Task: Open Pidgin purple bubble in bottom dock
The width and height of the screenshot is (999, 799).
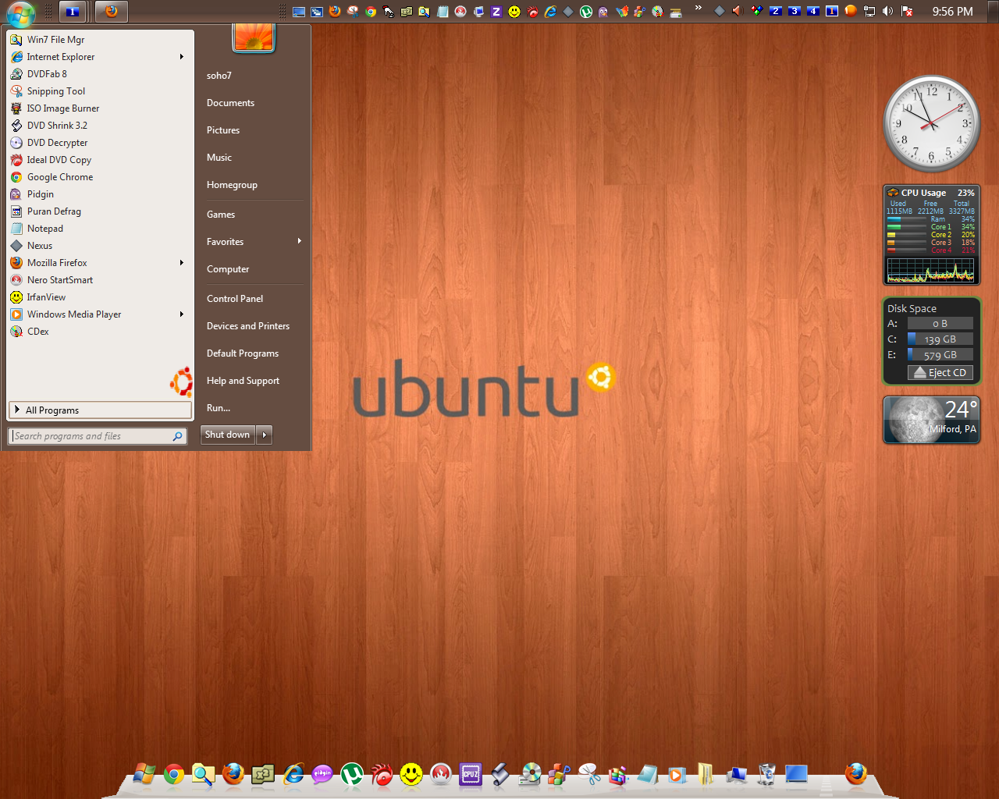Action: point(322,774)
